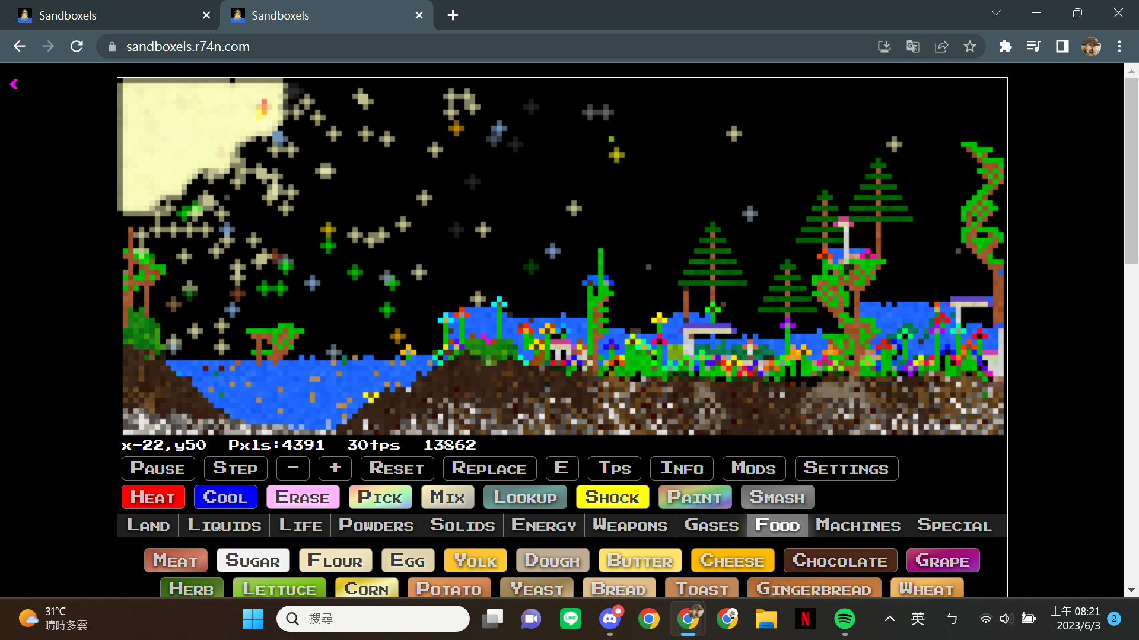The width and height of the screenshot is (1139, 640).
Task: Reload the Sandboxels page
Action: (x=77, y=46)
